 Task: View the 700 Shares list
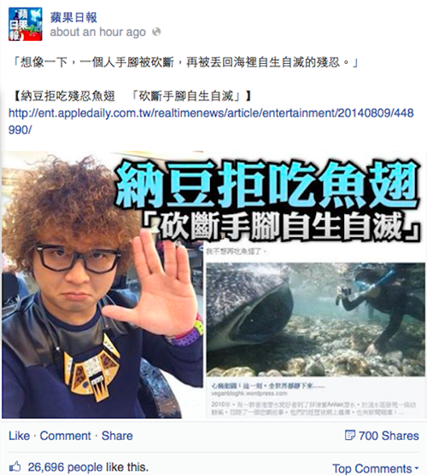389,436
